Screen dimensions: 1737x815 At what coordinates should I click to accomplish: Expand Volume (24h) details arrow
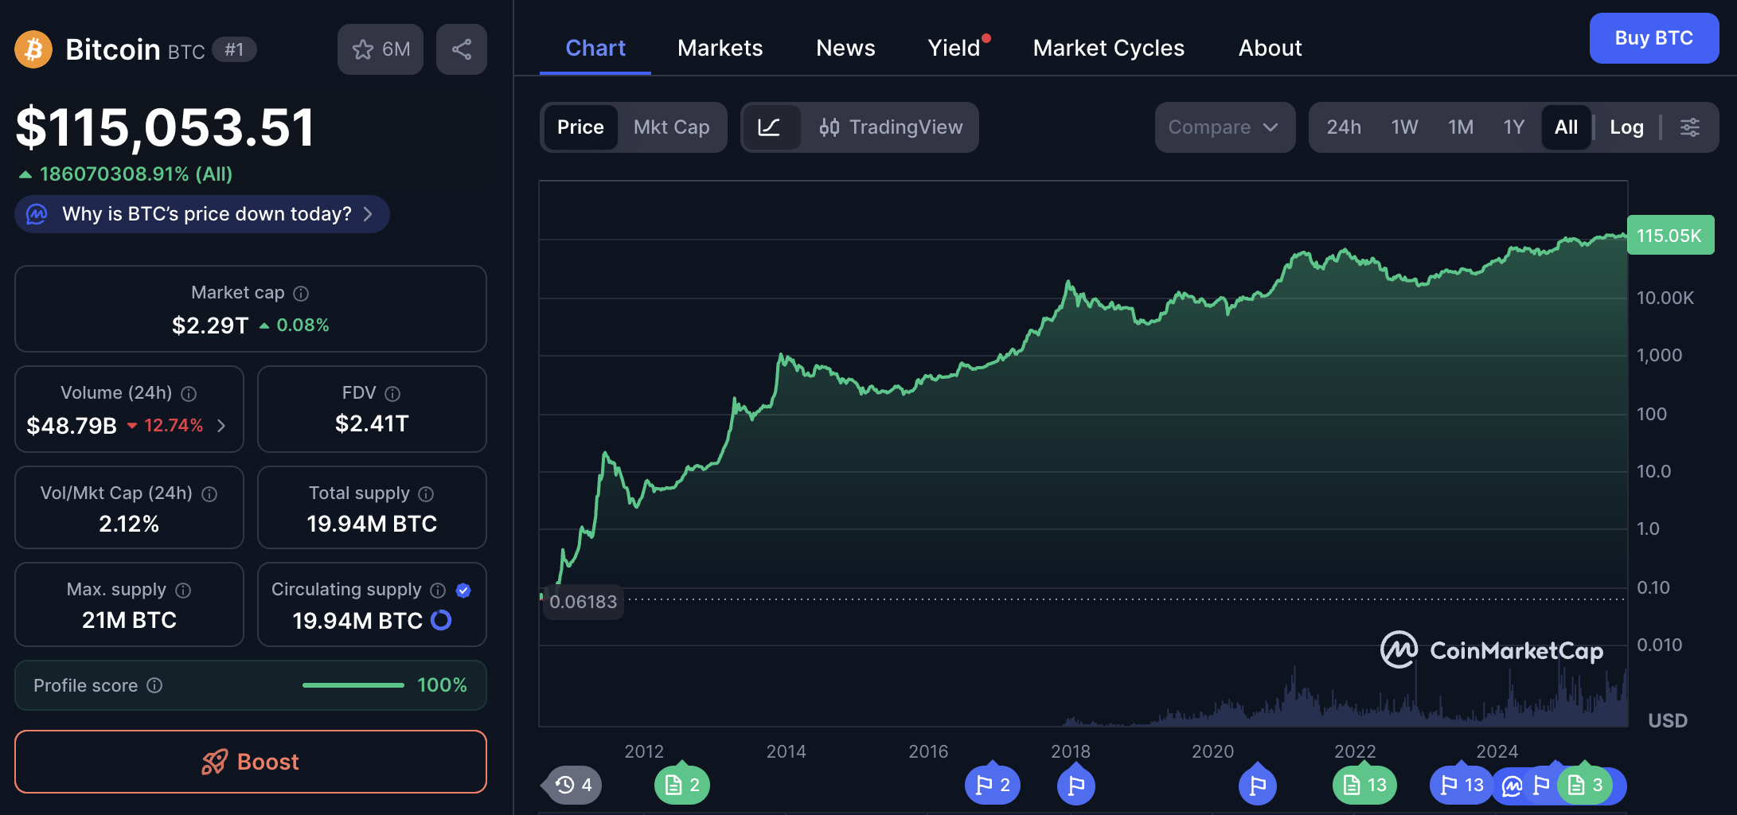point(221,426)
